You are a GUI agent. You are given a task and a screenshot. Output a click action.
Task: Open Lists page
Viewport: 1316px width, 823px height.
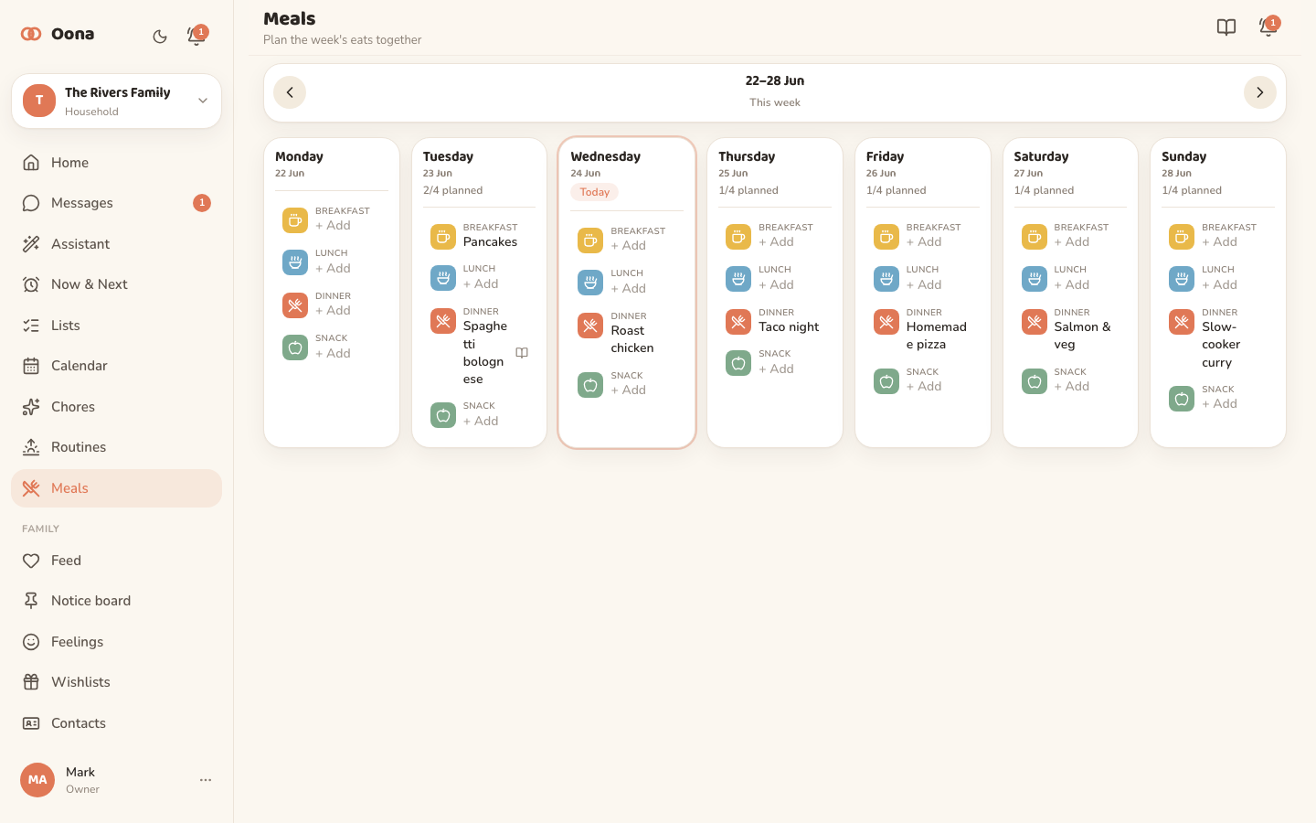(x=116, y=326)
